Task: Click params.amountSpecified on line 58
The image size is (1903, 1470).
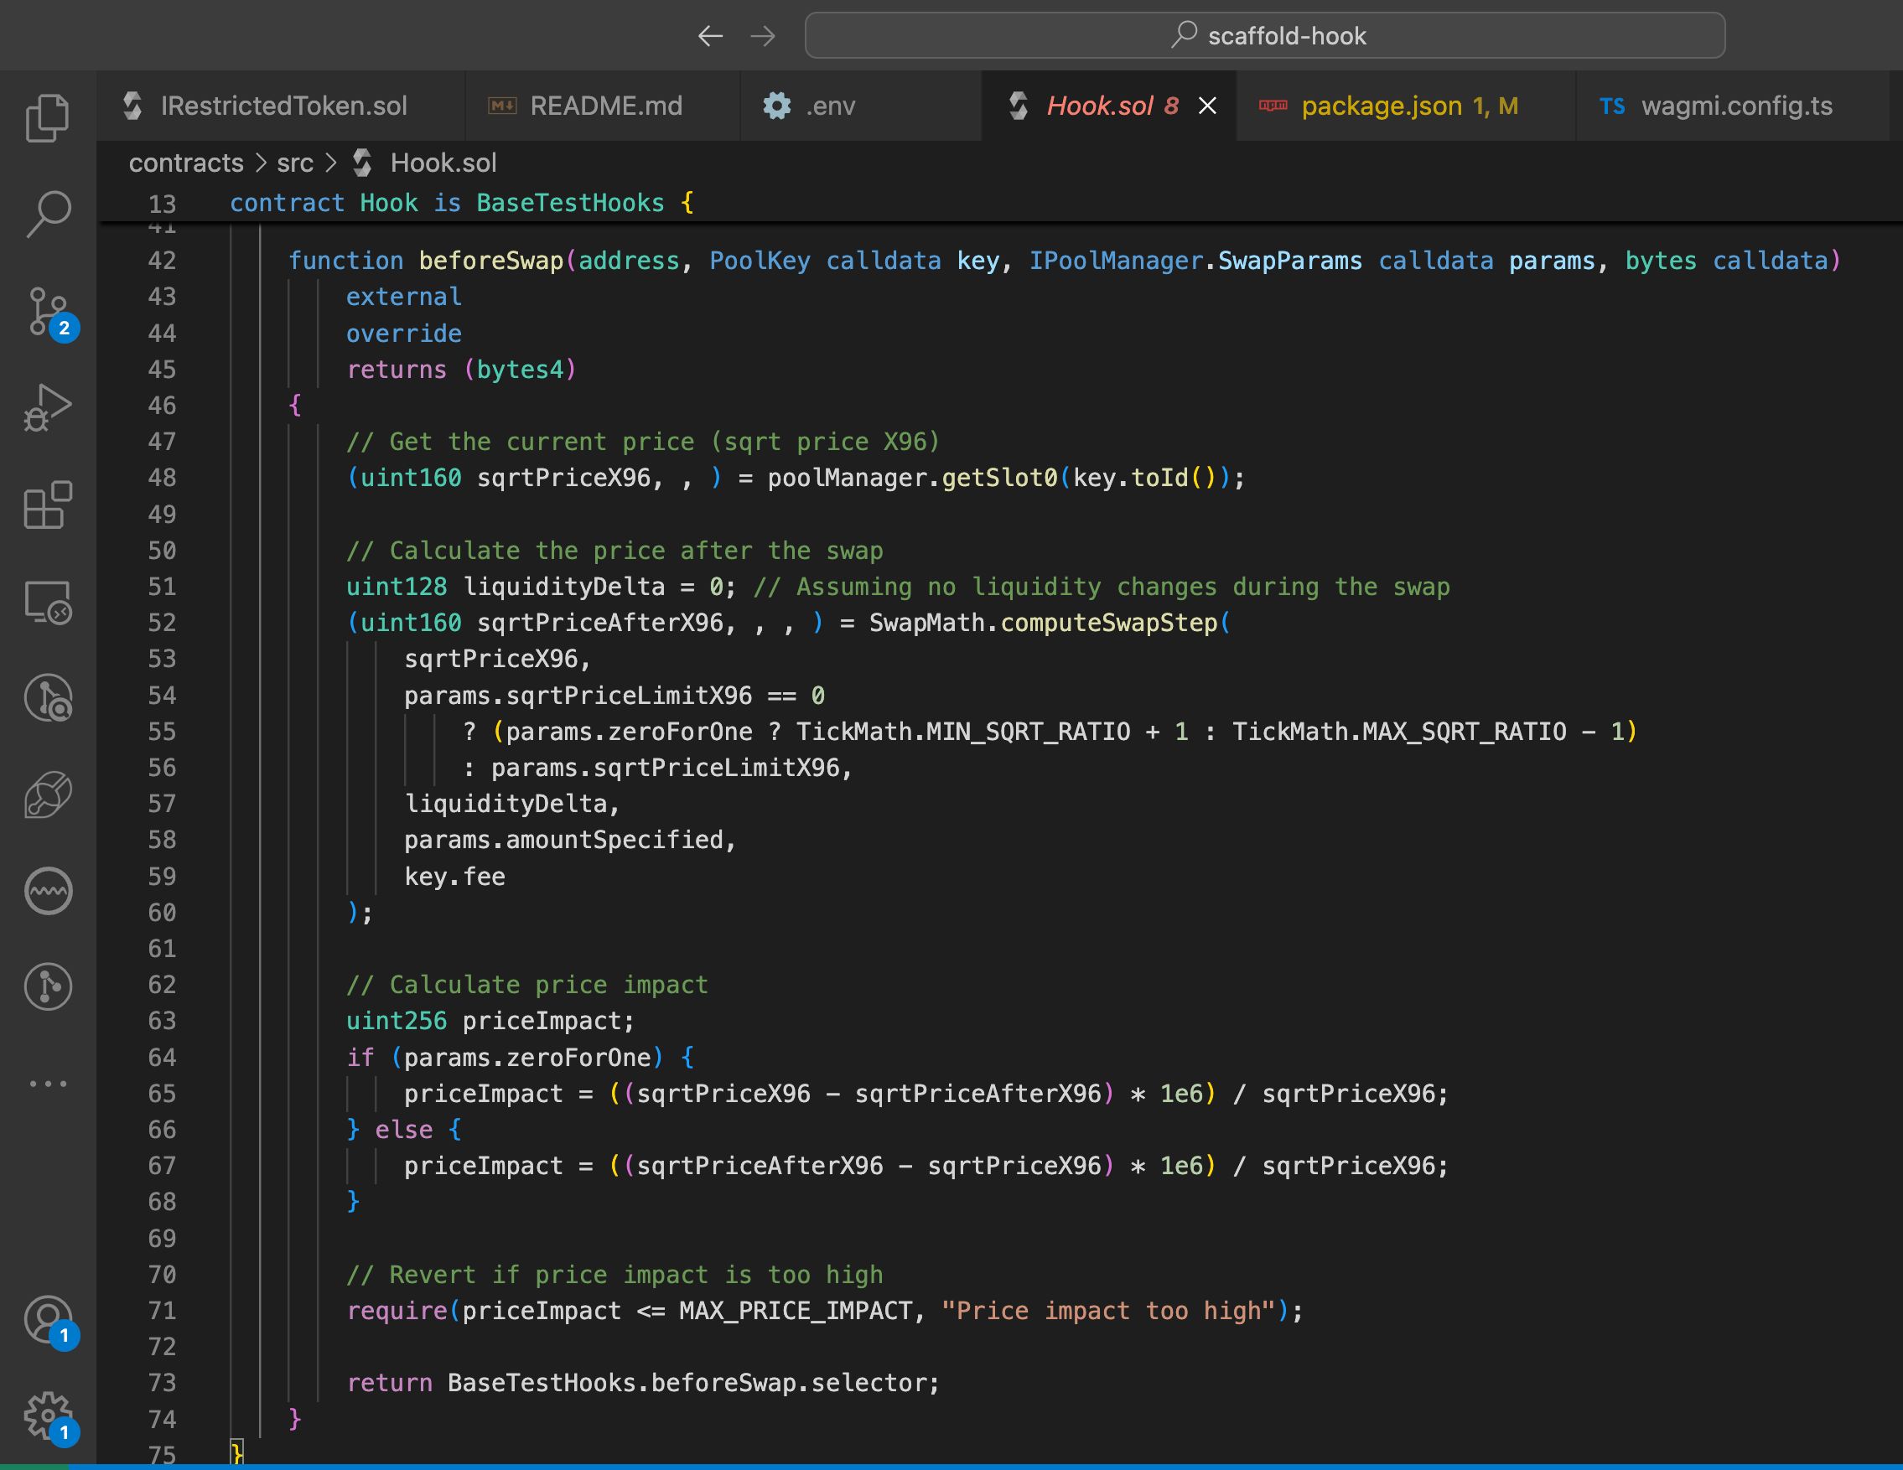Action: click(563, 840)
